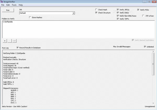Click 'Total valid: 9' log line
This screenshot has width=157, height=110.
coord(8,70)
